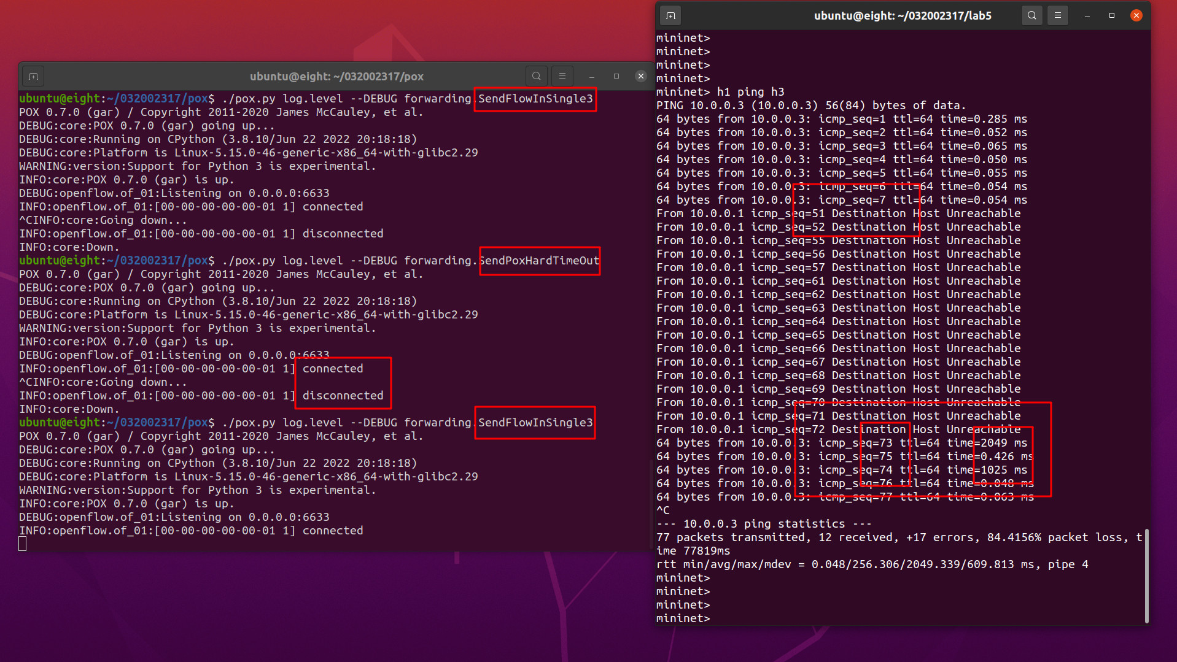
Task: Click the 'h1 ping h3' command line
Action: (x=720, y=92)
